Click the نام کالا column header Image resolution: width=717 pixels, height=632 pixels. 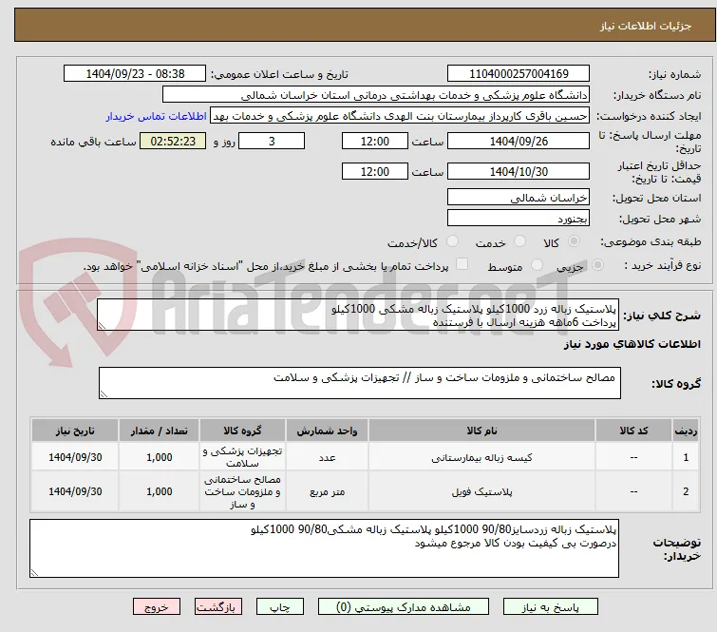click(x=482, y=431)
